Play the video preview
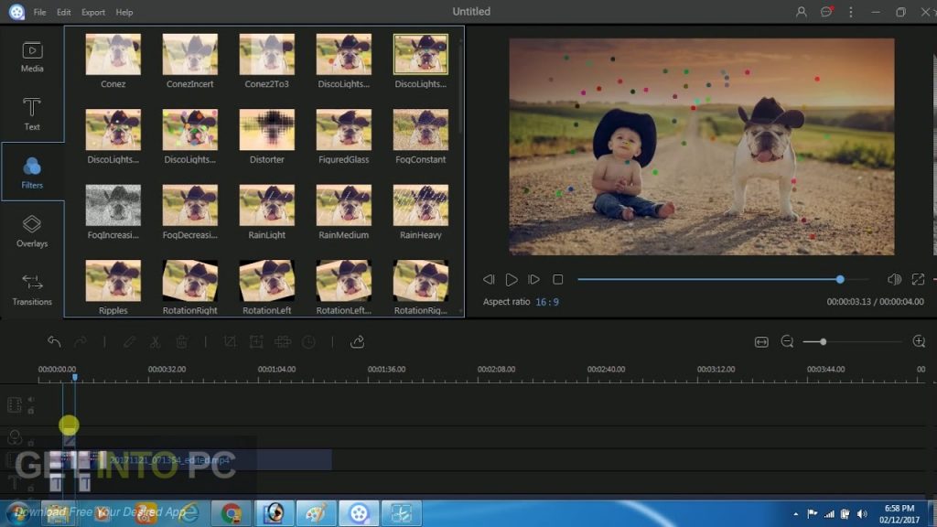Viewport: 937px width, 527px height. tap(511, 279)
